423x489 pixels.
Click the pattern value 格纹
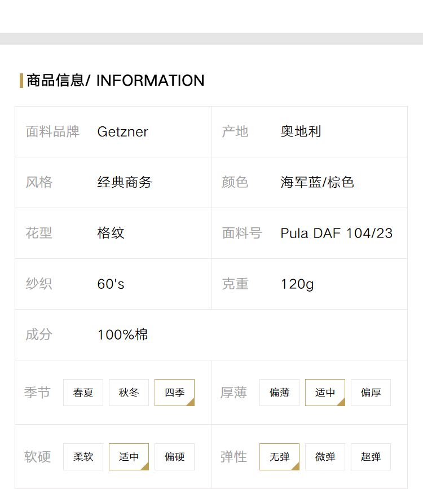(x=111, y=233)
